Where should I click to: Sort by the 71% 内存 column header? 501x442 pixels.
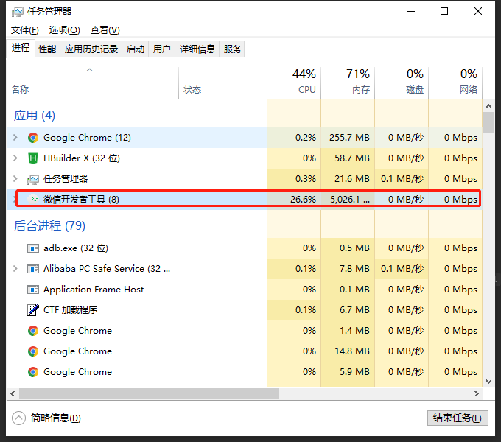click(x=348, y=83)
